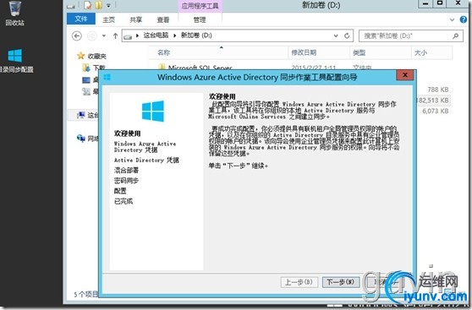
Task: Click the new folder icon in quick access toolbar
Action: point(99,5)
